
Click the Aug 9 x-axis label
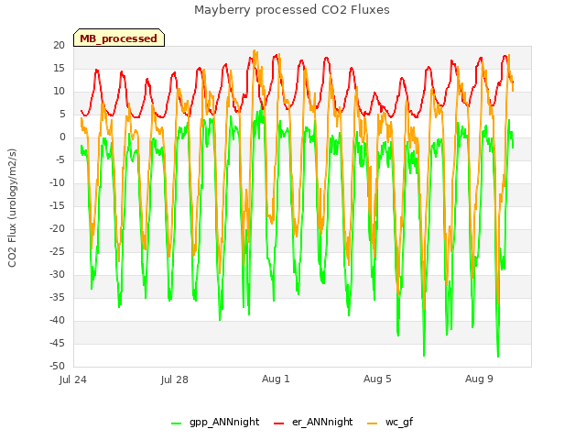(x=479, y=379)
